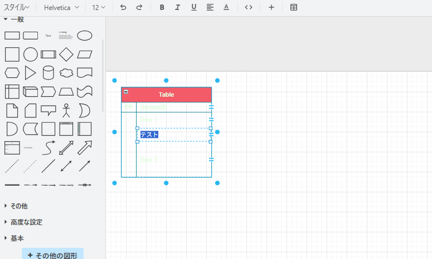This screenshot has width=432, height=259.
Task: Select the ellipse shape in top row
Action: coord(84,36)
